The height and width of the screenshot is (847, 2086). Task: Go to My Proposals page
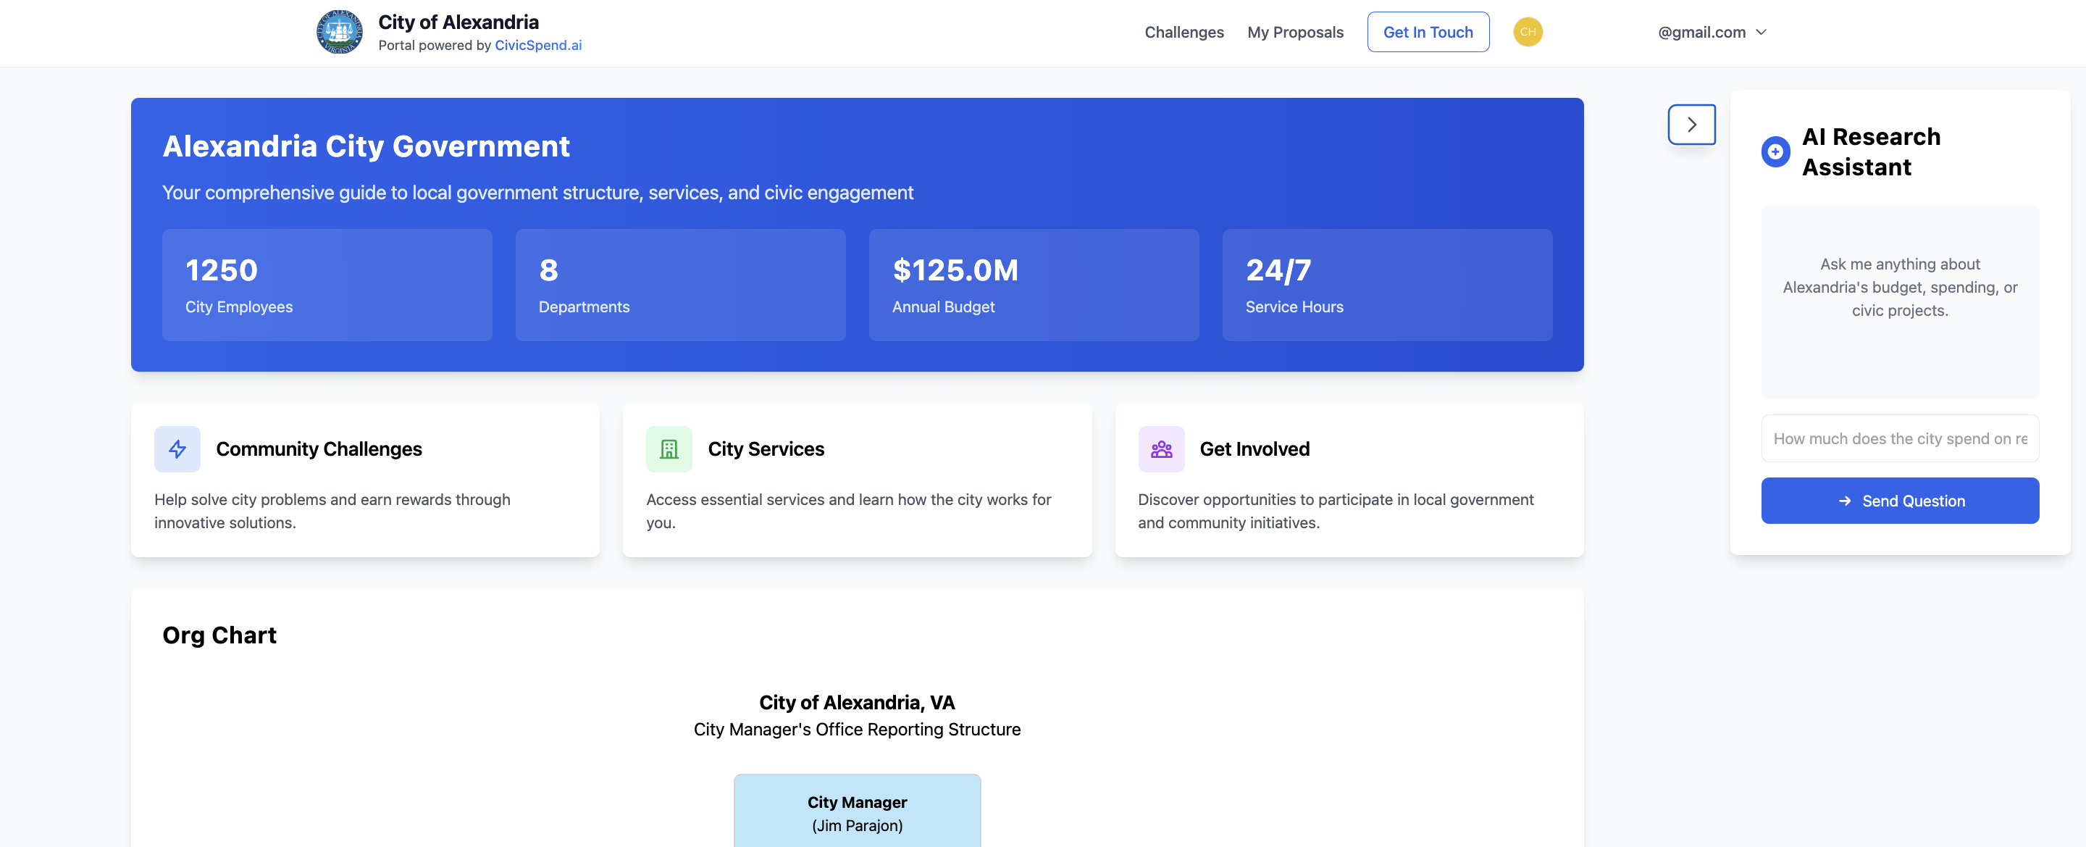coord(1294,33)
